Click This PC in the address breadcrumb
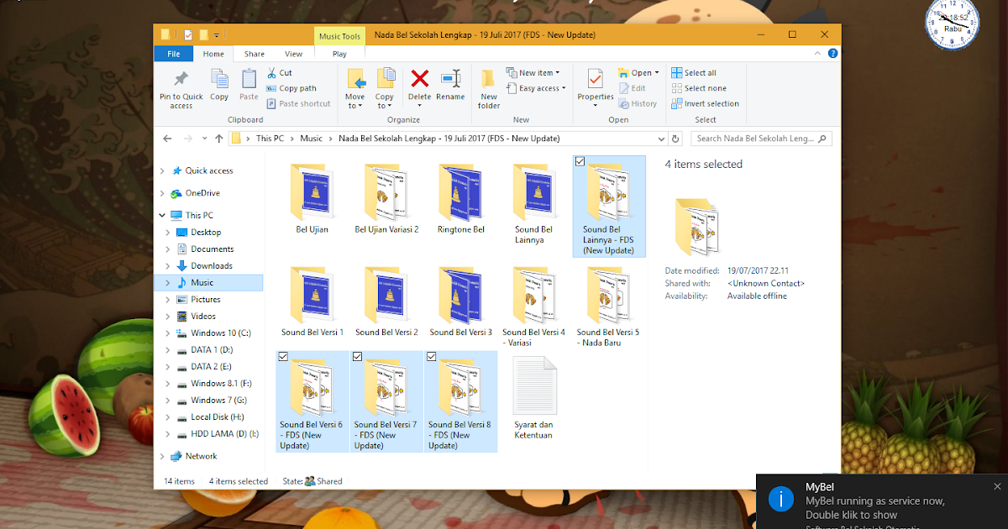This screenshot has width=1008, height=529. tap(270, 139)
